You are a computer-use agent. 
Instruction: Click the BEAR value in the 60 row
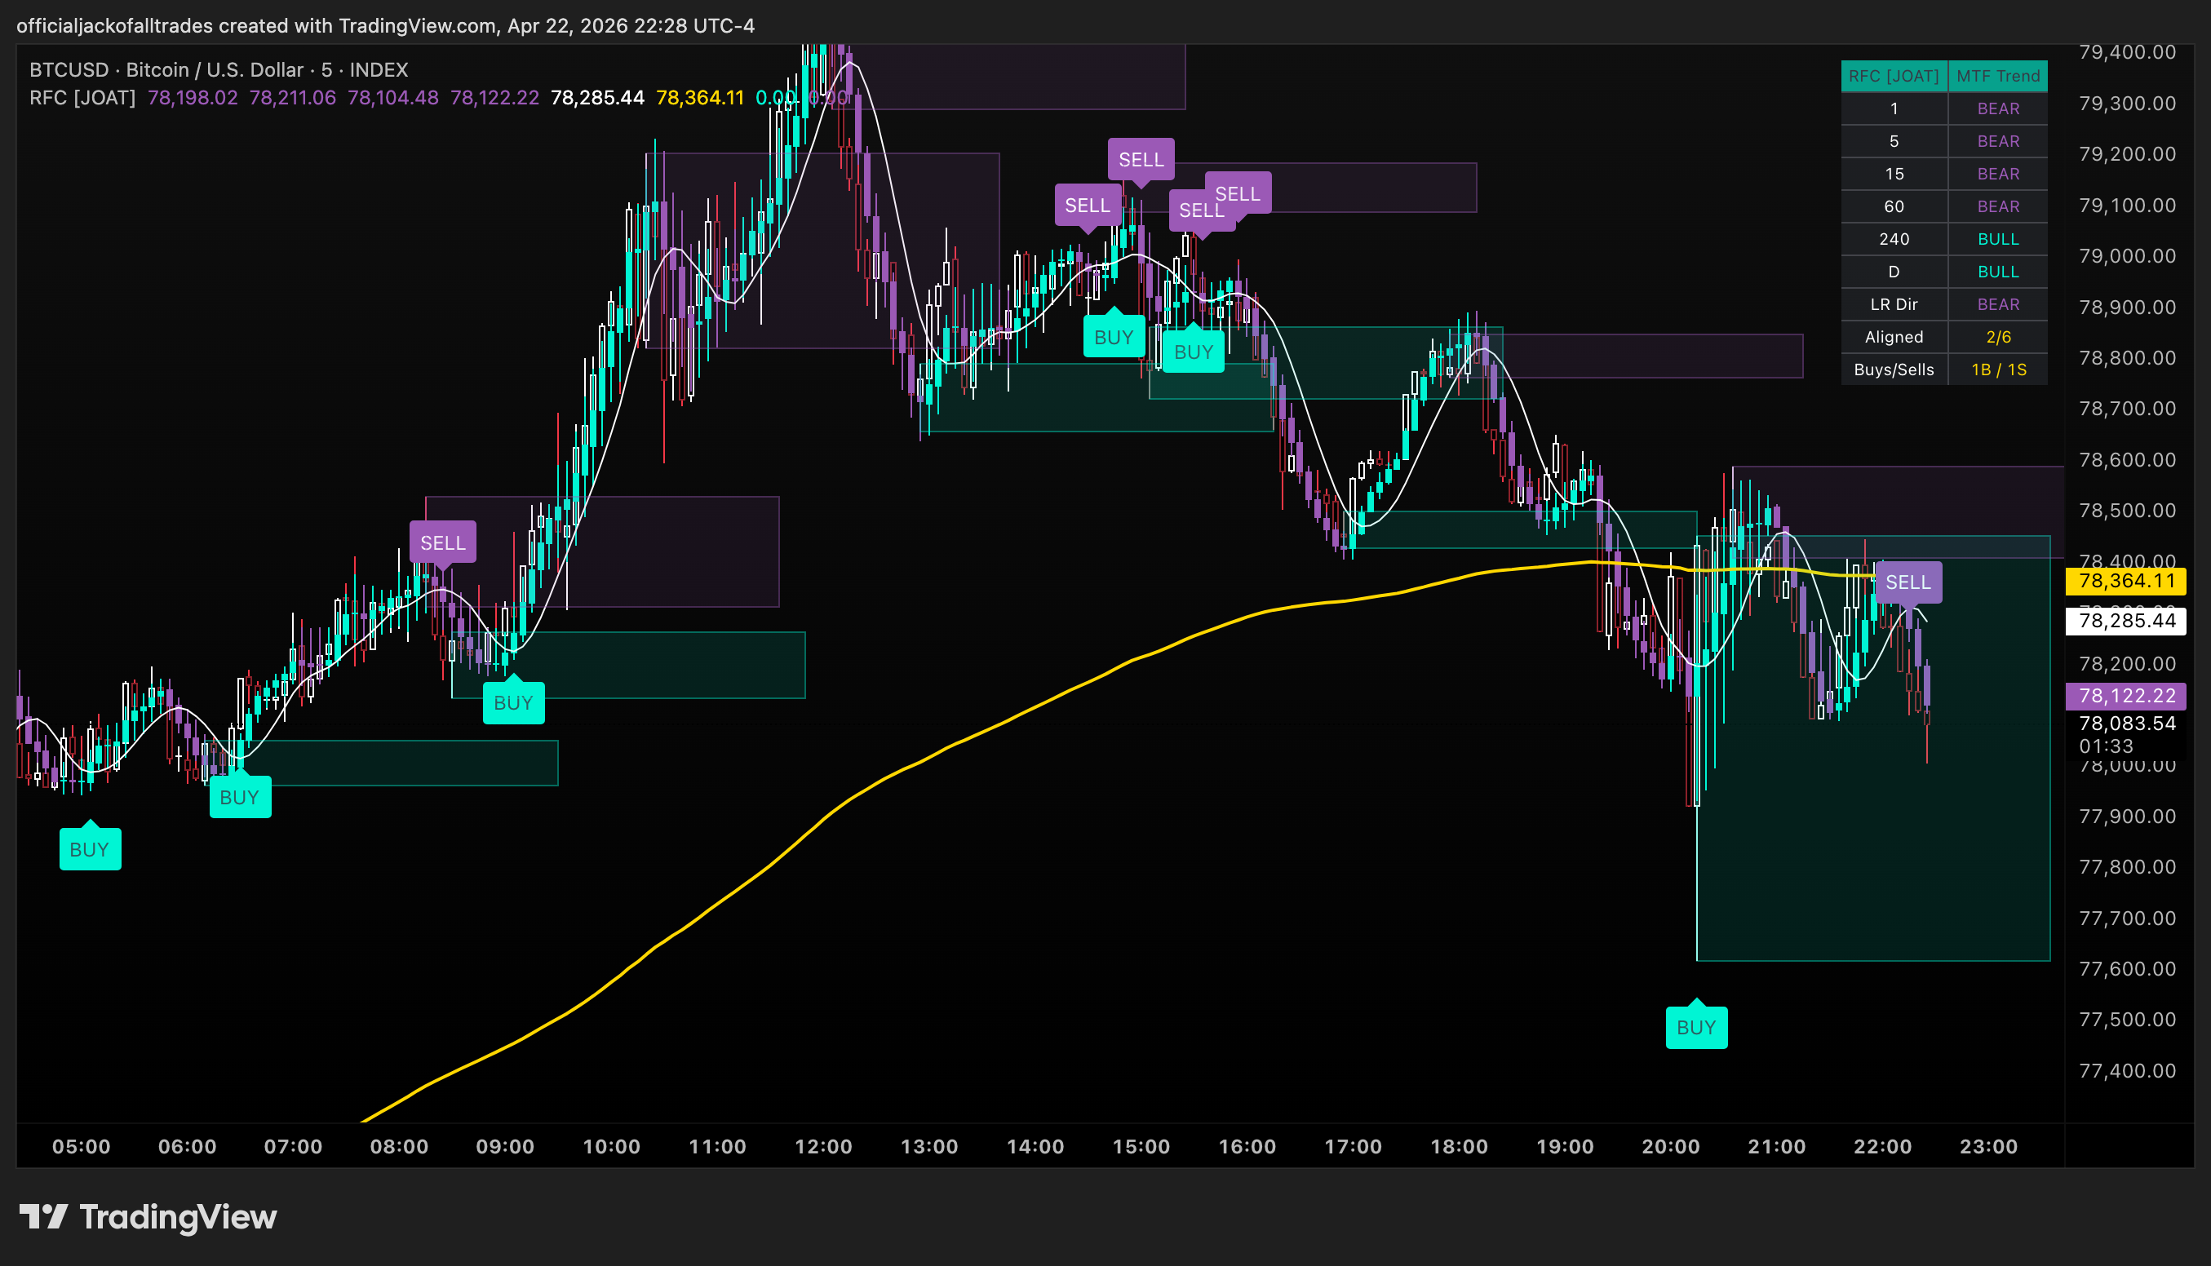1998,206
